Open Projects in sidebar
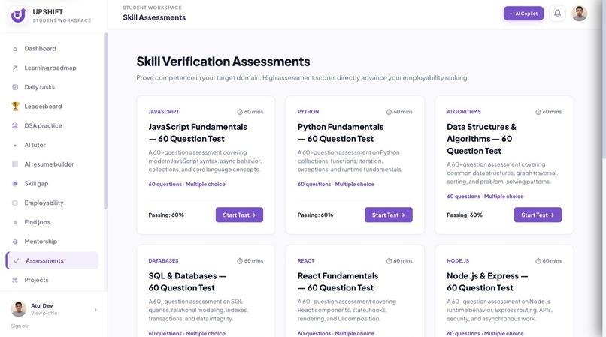This screenshot has width=606, height=337. 52,280
